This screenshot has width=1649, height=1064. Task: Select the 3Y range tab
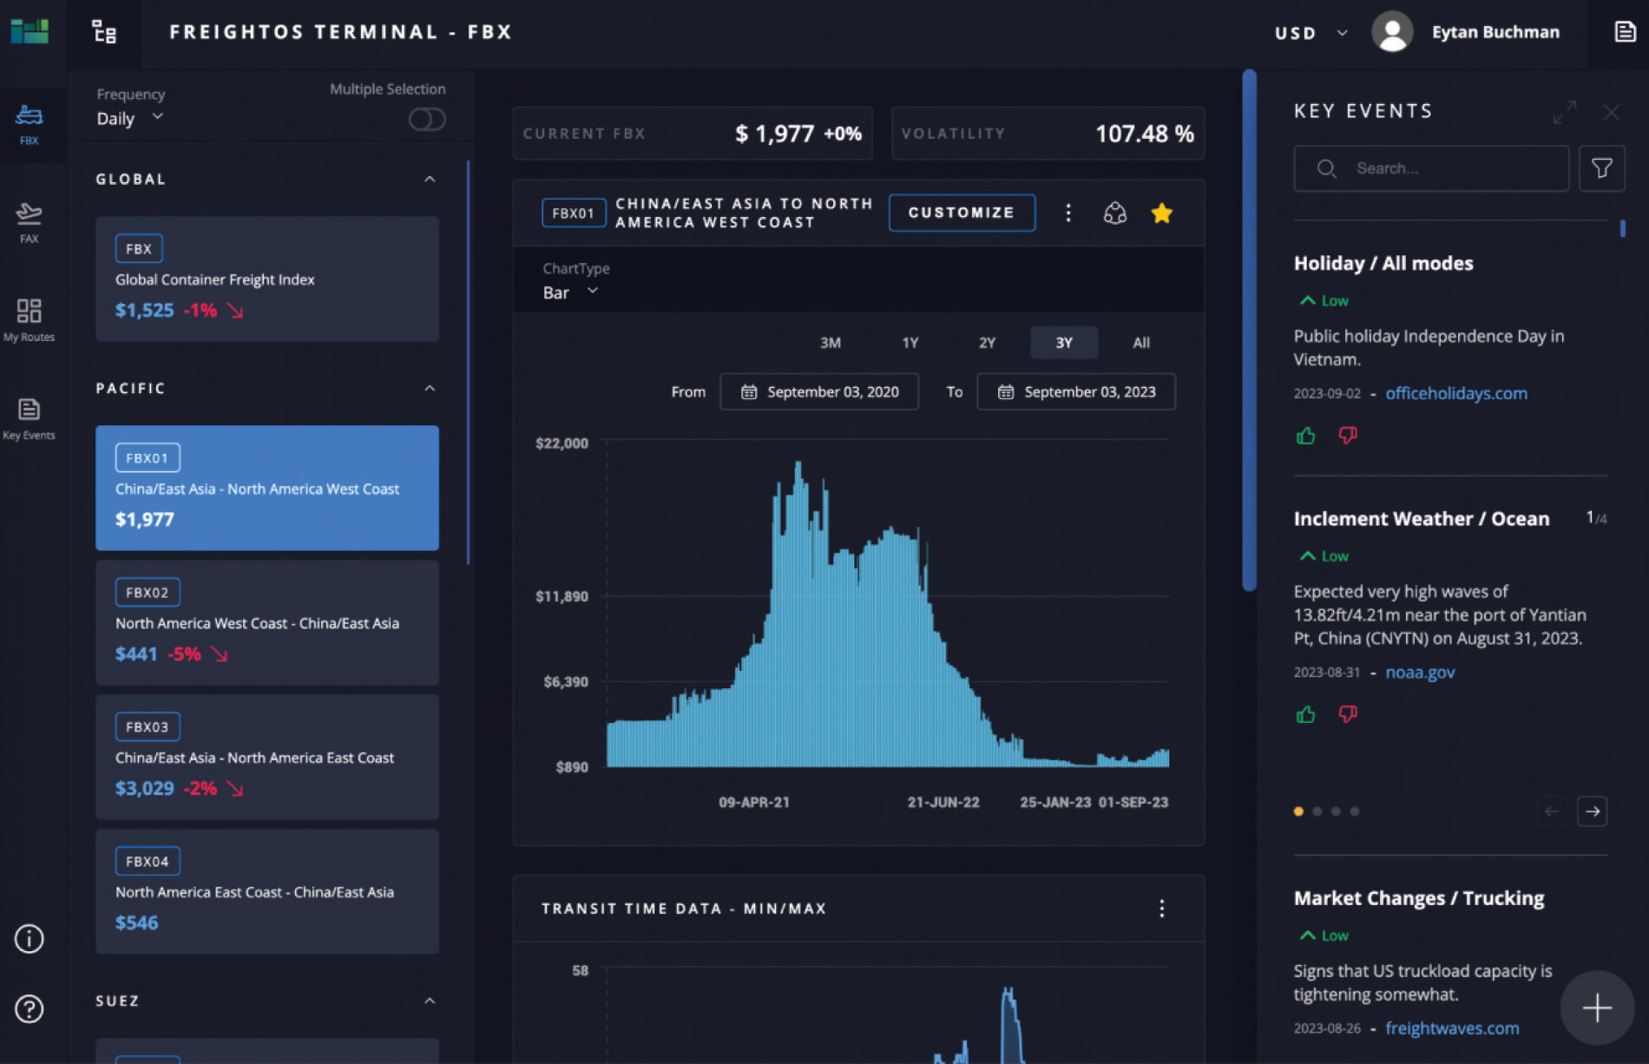tap(1064, 343)
